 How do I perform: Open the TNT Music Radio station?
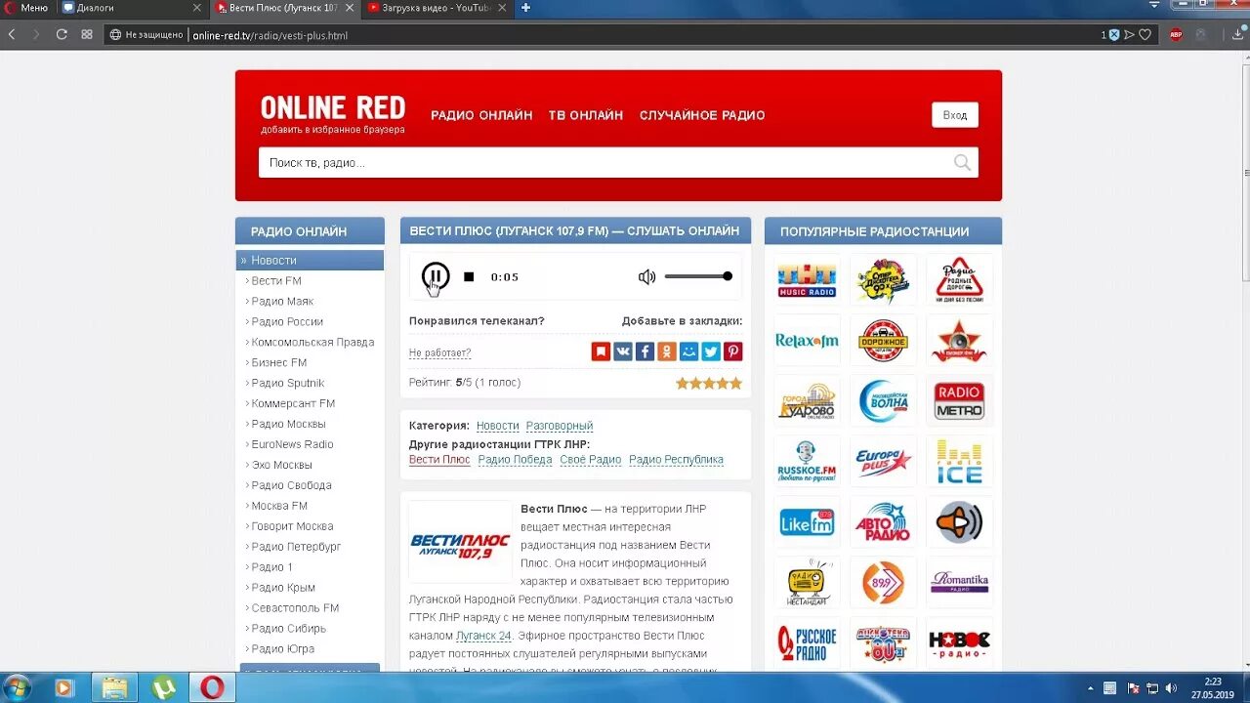click(x=807, y=280)
